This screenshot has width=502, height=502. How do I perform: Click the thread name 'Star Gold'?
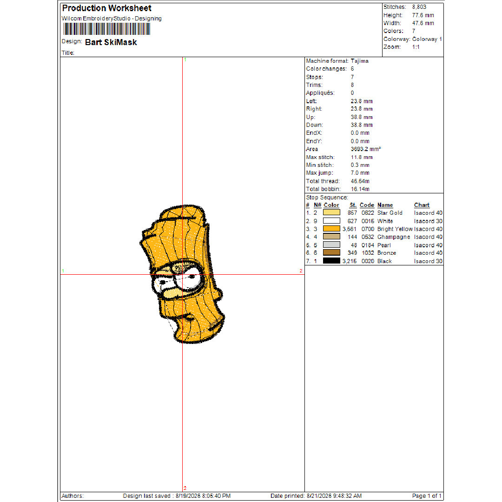point(390,213)
